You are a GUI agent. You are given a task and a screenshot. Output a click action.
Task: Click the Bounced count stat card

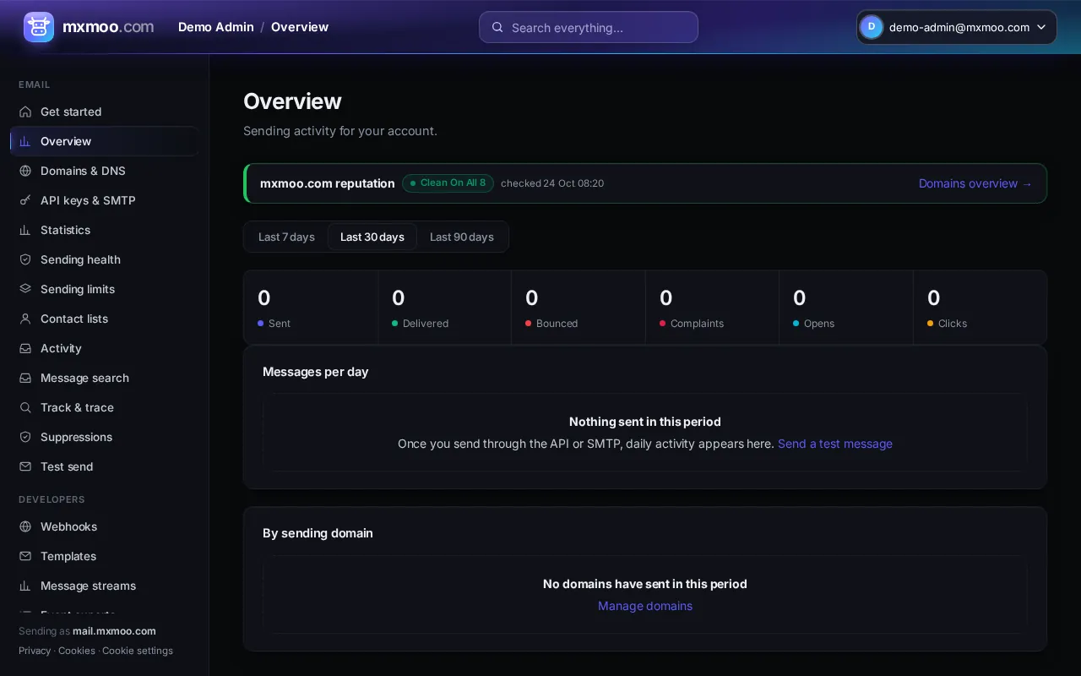click(579, 307)
